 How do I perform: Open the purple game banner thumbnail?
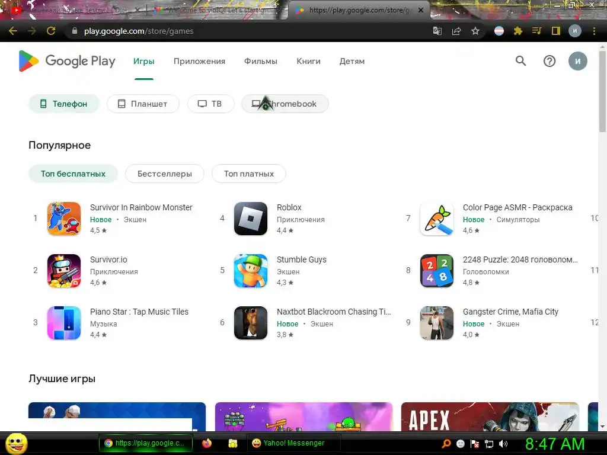[304, 416]
